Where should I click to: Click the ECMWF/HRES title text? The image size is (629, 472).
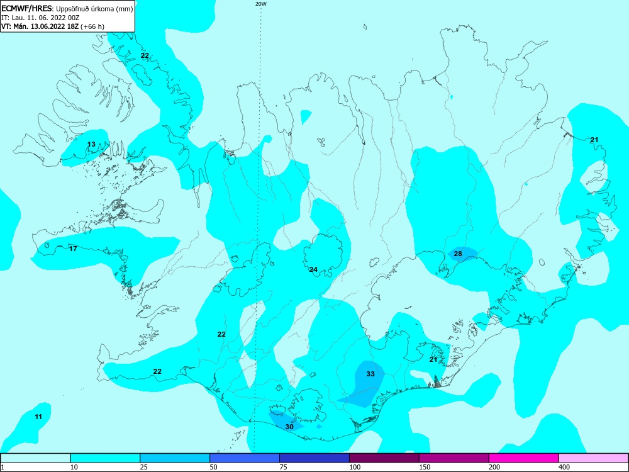click(x=27, y=8)
